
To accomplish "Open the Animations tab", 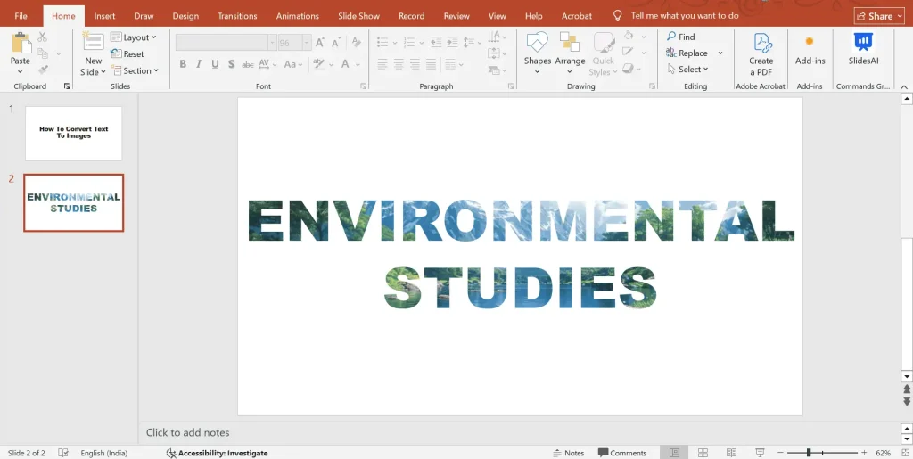I will (x=297, y=16).
